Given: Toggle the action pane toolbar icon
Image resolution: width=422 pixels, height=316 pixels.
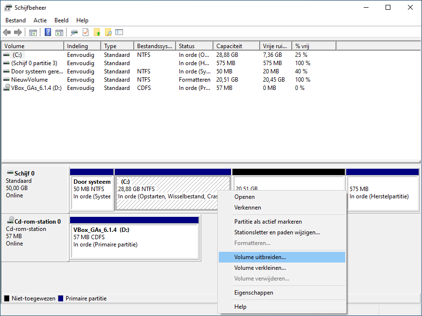Looking at the screenshot, I should click(59, 33).
